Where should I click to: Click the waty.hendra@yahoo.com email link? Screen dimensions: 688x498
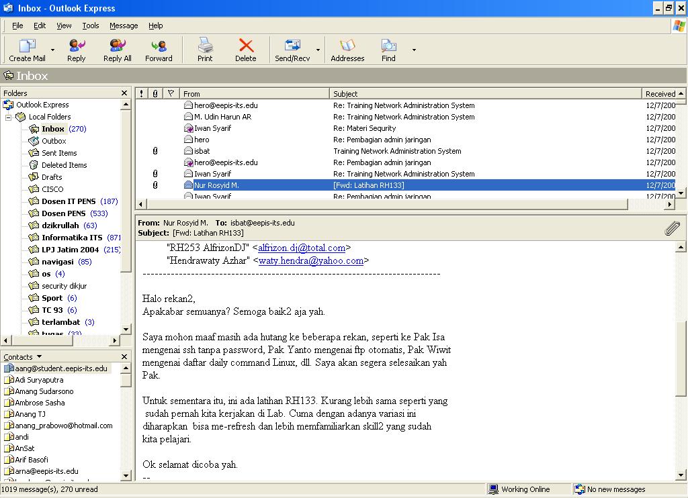pyautogui.click(x=311, y=260)
